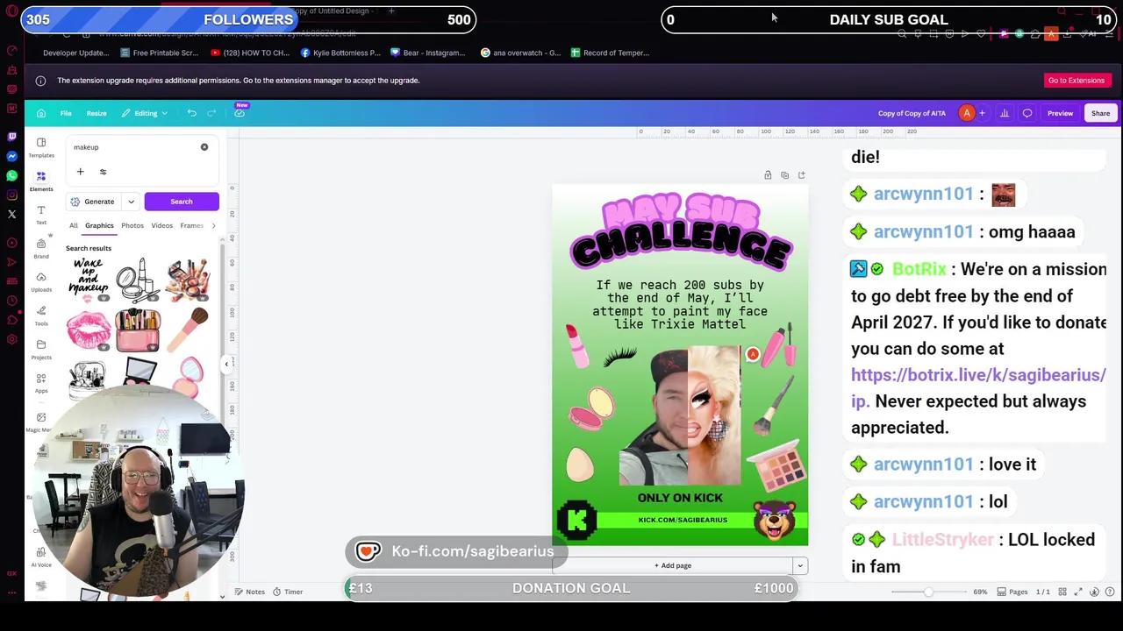Collapse the side panel with arrow handle
The image size is (1123, 631).
225,364
